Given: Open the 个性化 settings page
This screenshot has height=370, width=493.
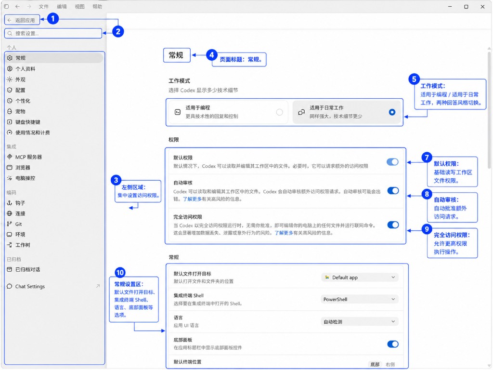Looking at the screenshot, I should tap(54, 101).
